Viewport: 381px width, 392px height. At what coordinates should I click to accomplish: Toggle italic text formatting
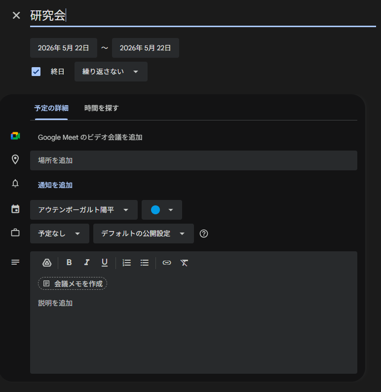click(87, 263)
